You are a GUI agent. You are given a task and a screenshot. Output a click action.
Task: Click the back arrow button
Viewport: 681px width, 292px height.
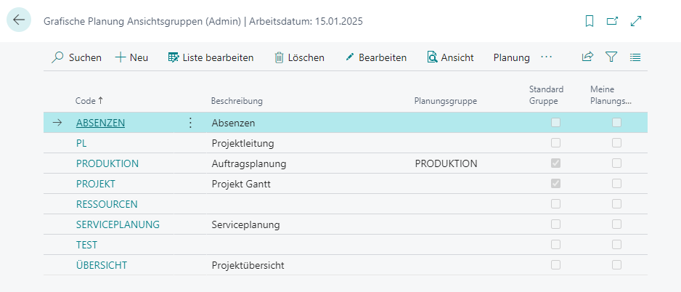19,20
